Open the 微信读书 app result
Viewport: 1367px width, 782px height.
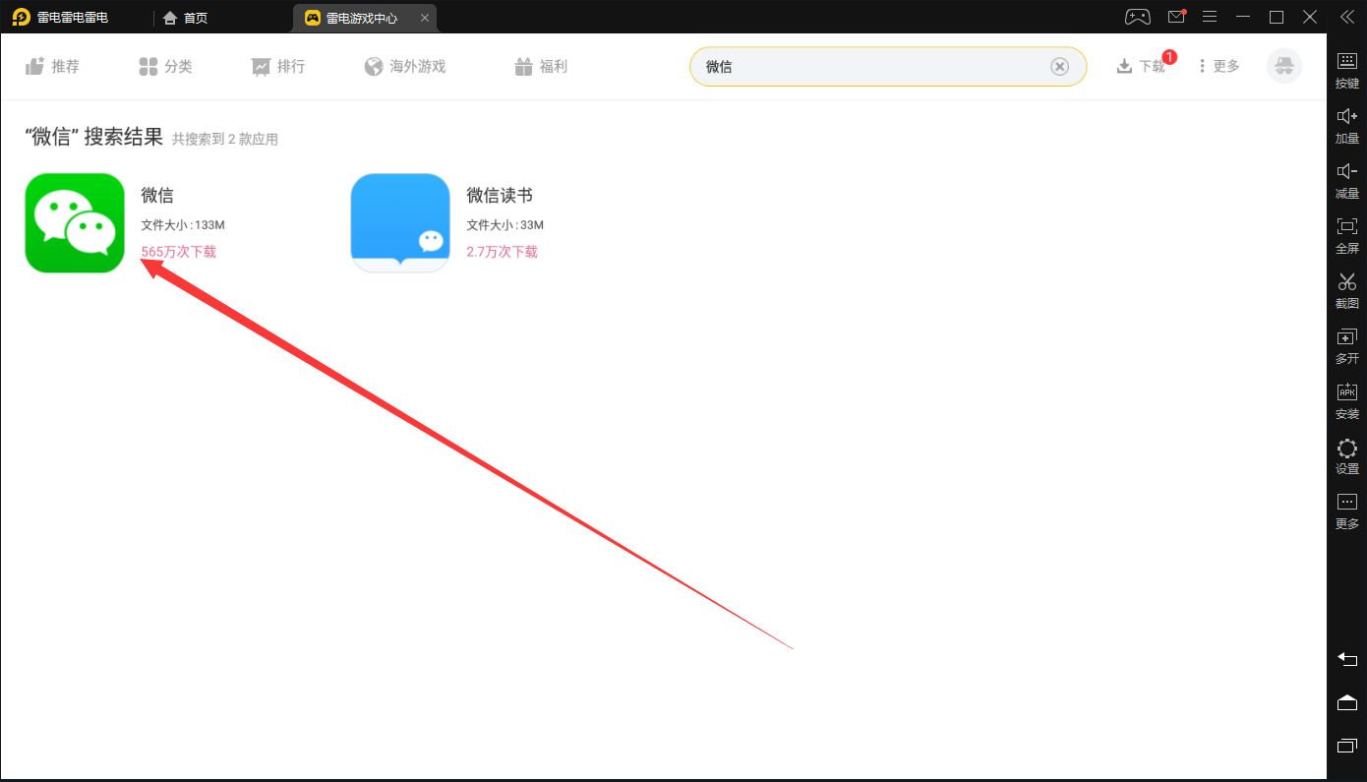tap(400, 223)
